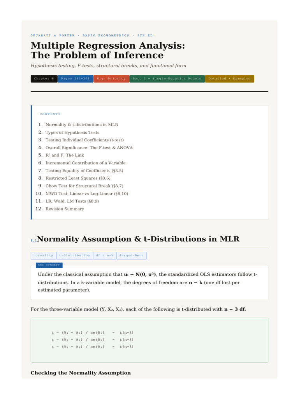
Task: Click formula line with se(β₃)
Action: coord(92,346)
